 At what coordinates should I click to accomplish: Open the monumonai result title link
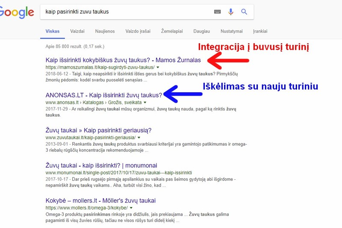coord(101,166)
